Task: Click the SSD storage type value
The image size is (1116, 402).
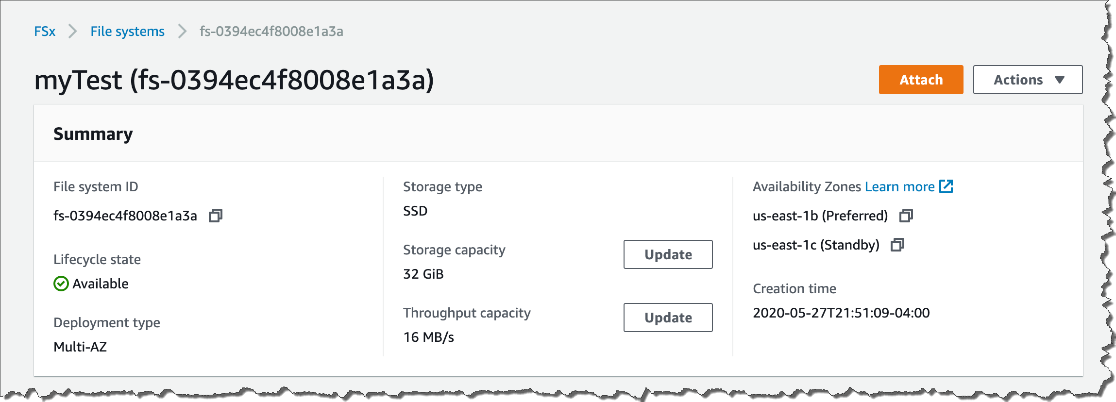Action: pos(415,211)
